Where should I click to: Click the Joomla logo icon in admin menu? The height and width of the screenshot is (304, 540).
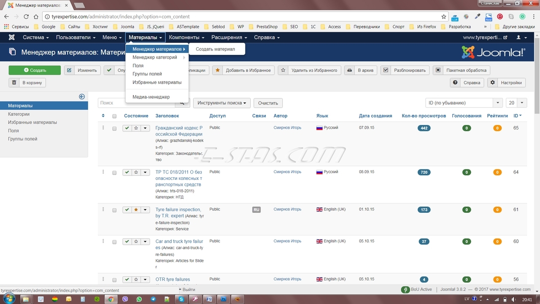[11, 37]
